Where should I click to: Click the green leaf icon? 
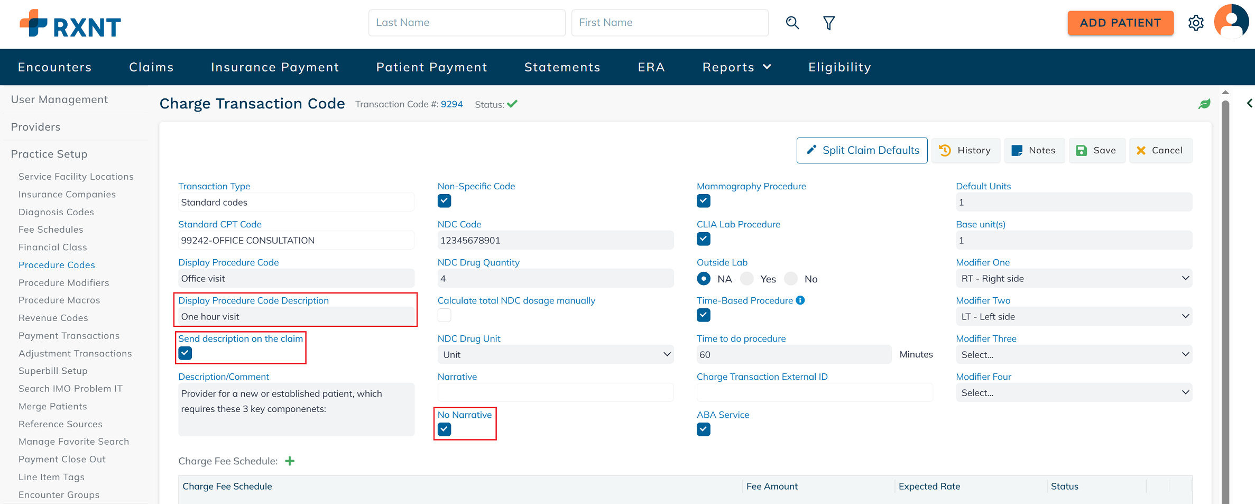point(1204,104)
